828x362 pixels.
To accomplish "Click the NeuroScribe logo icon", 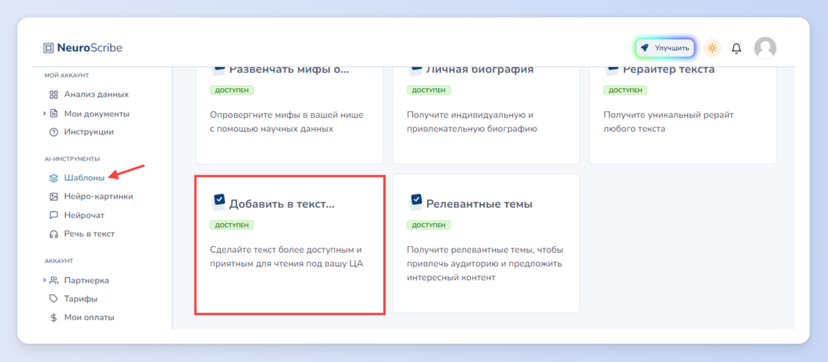I will pyautogui.click(x=48, y=48).
